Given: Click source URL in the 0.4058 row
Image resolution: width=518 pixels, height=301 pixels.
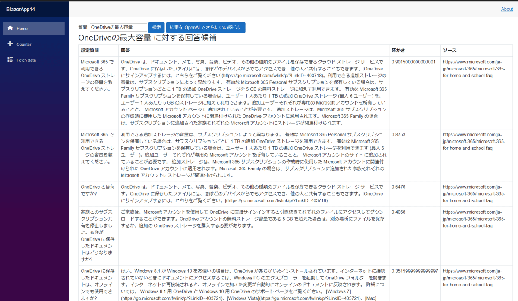Looking at the screenshot, I should [x=474, y=219].
